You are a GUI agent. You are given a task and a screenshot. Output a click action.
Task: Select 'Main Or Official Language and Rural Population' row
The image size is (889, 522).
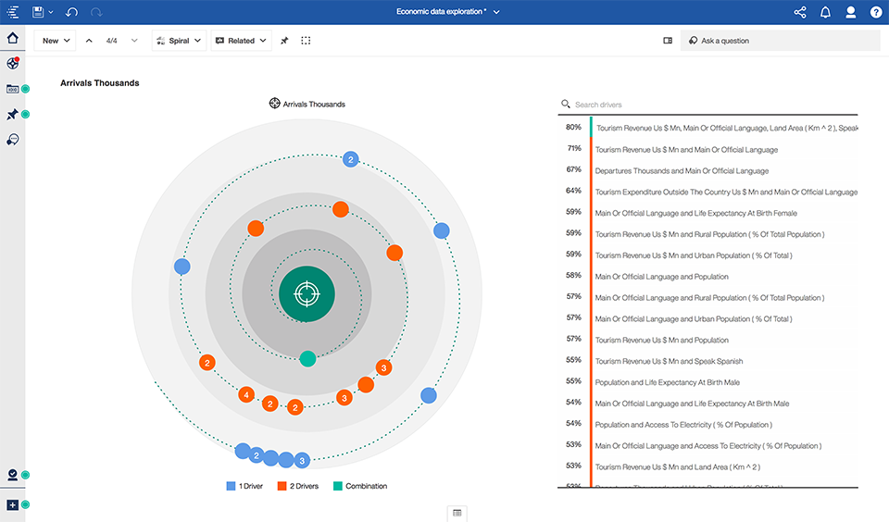coord(707,297)
